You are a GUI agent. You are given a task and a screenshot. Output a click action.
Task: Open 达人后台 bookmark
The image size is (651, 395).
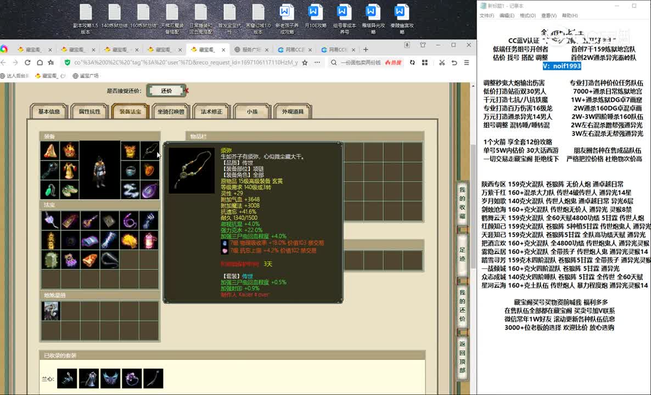(x=14, y=76)
